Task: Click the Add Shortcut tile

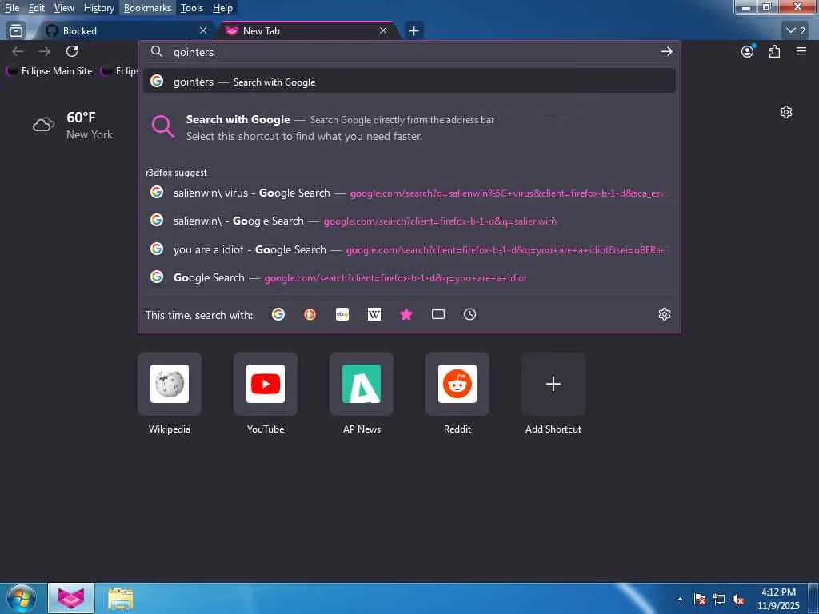Action: click(553, 384)
